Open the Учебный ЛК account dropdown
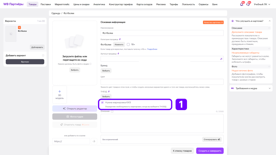Screen dimensions: 276x155 tap(262, 4)
